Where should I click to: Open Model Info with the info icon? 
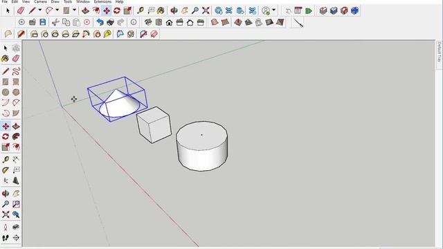coord(134,22)
